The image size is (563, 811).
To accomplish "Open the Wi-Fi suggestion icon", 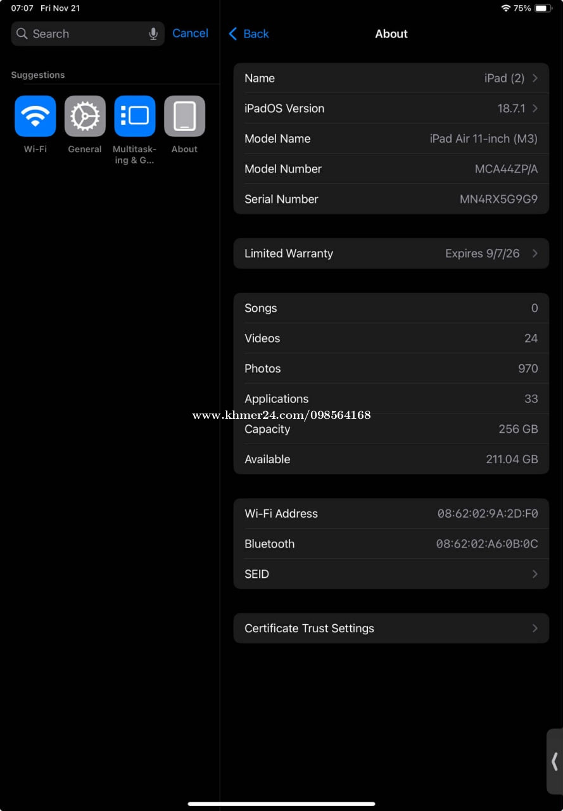I will point(35,116).
